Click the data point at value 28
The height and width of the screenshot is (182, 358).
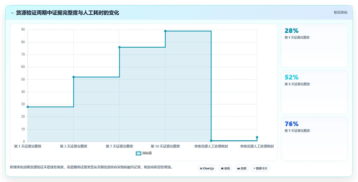(28, 107)
